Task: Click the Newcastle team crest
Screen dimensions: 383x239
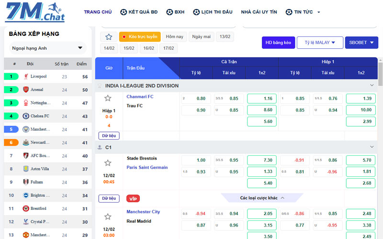Action: click(26, 142)
